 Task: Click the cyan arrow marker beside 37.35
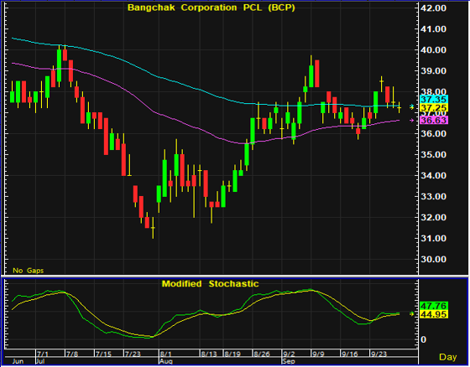click(x=412, y=106)
